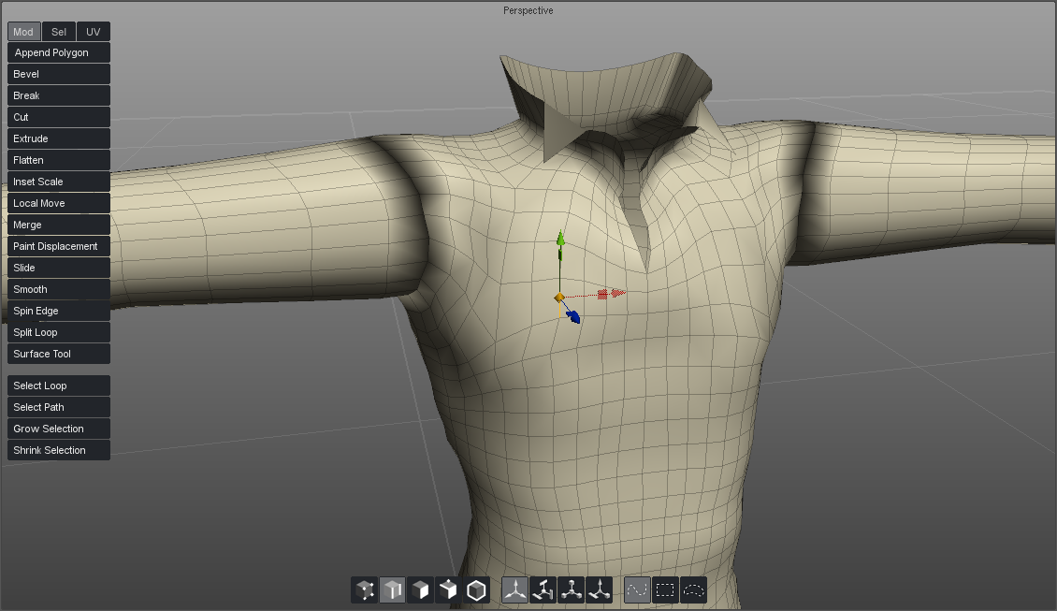The height and width of the screenshot is (611, 1057).
Task: Select the edge selection mode icon
Action: (393, 589)
